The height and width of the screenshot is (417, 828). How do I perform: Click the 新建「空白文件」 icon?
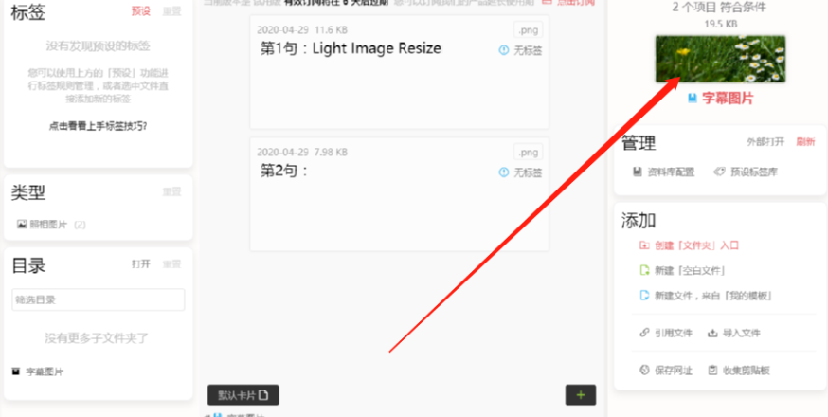point(643,271)
